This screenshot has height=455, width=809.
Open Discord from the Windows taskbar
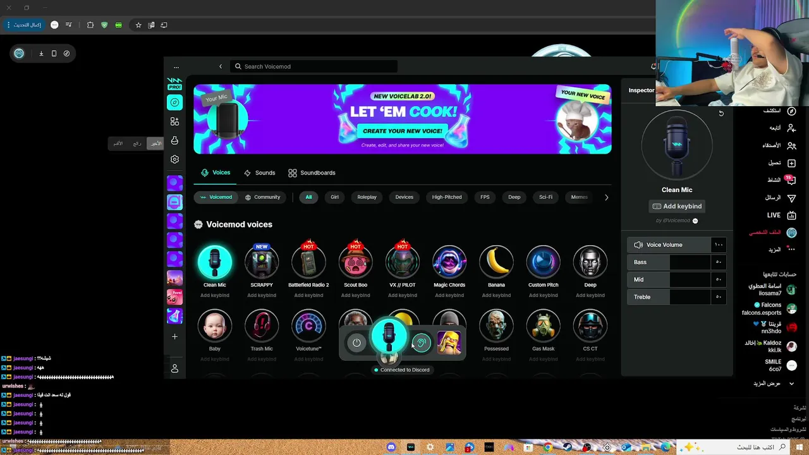[x=391, y=447]
